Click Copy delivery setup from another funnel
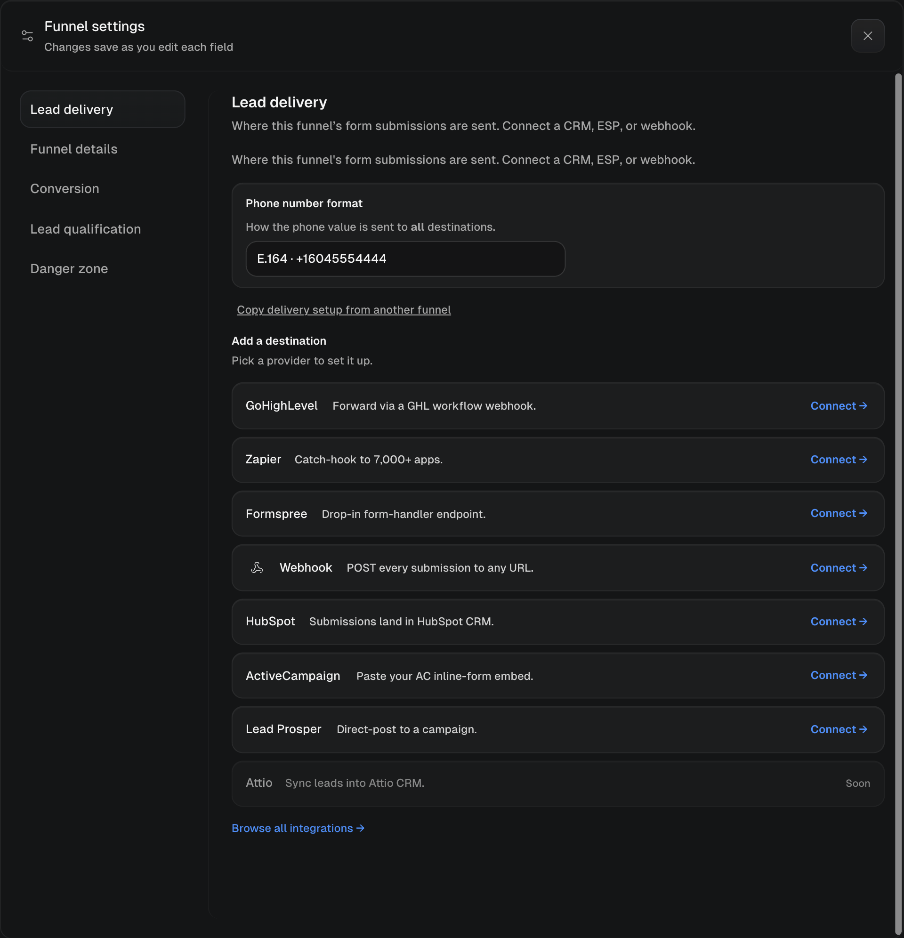 (344, 310)
